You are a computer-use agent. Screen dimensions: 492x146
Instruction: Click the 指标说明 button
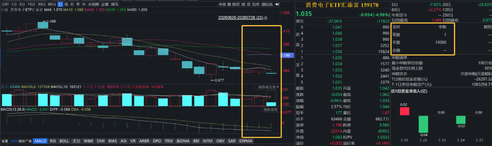click(270, 110)
